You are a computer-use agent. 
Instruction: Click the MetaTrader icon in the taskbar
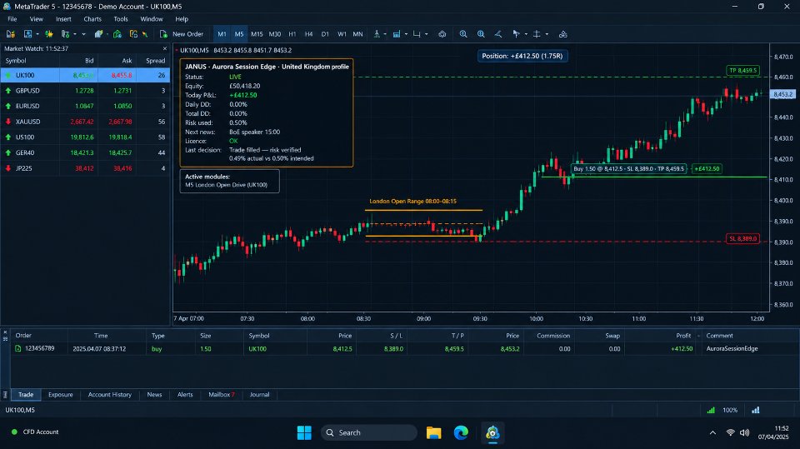coord(492,432)
